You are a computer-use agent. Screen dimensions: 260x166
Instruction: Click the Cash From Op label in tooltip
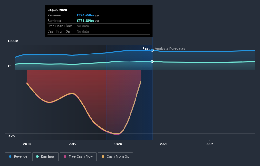59,31
